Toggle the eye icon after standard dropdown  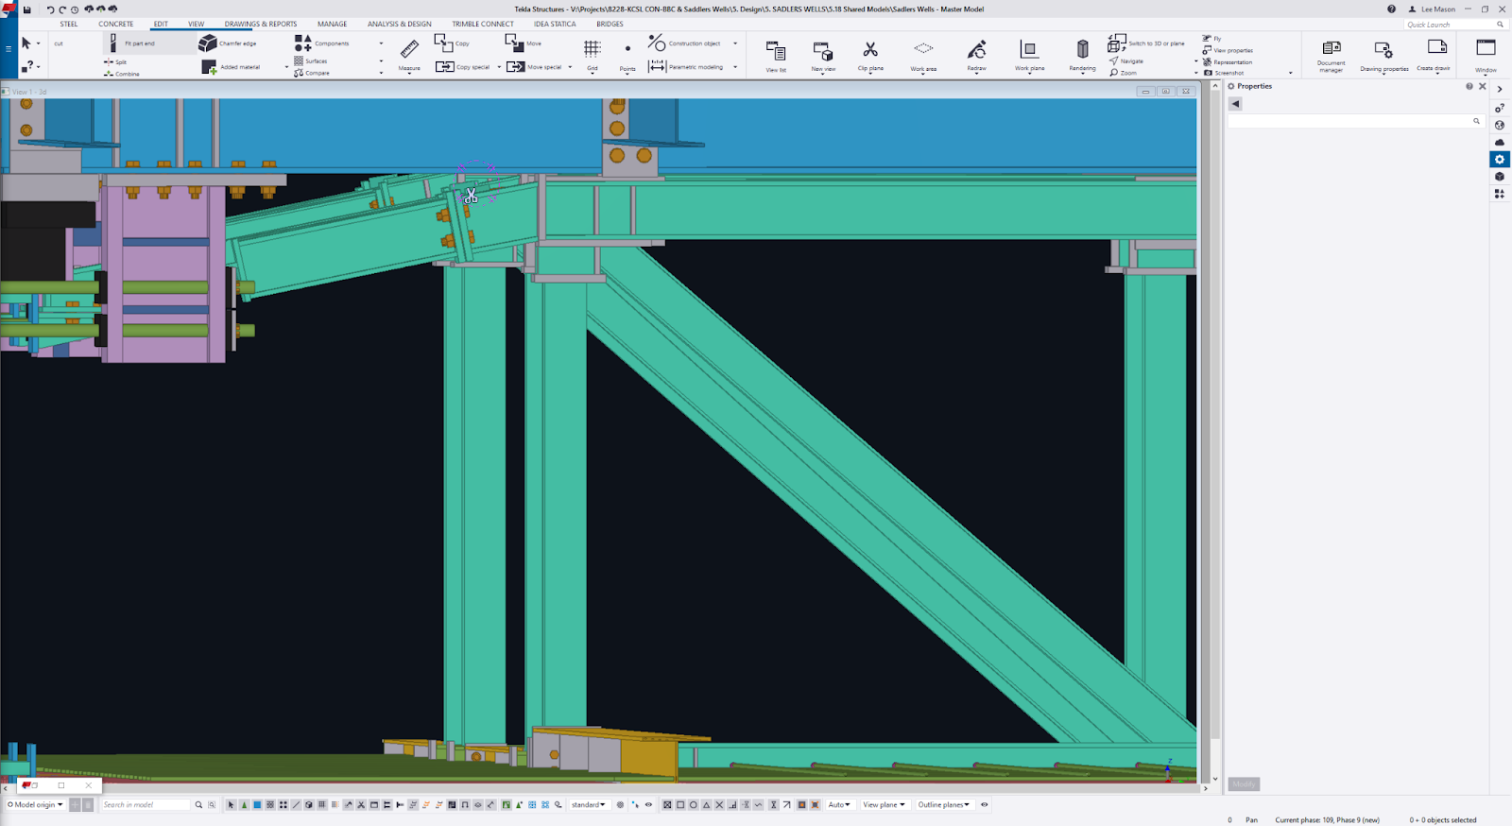[648, 805]
